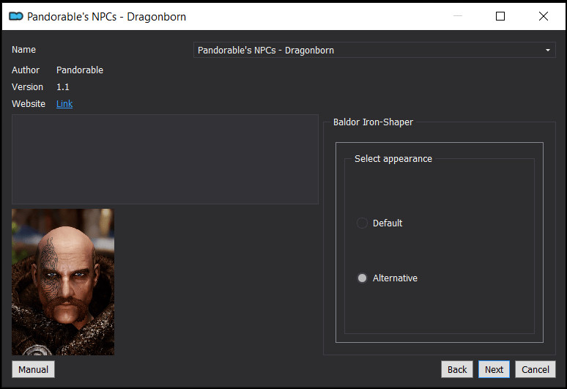
Task: Click the Select appearance group label
Action: coord(393,159)
